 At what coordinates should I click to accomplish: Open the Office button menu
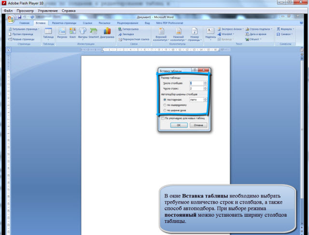pos(11,19)
